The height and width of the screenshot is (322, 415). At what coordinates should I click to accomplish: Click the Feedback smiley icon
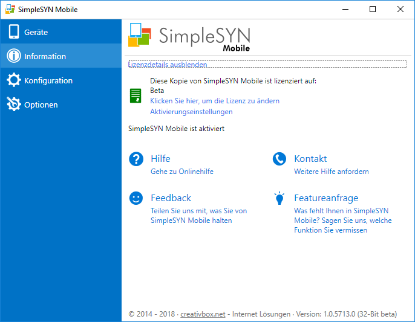(x=136, y=198)
